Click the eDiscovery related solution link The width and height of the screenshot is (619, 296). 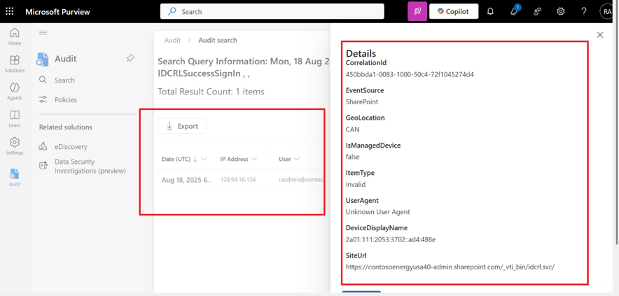71,147
